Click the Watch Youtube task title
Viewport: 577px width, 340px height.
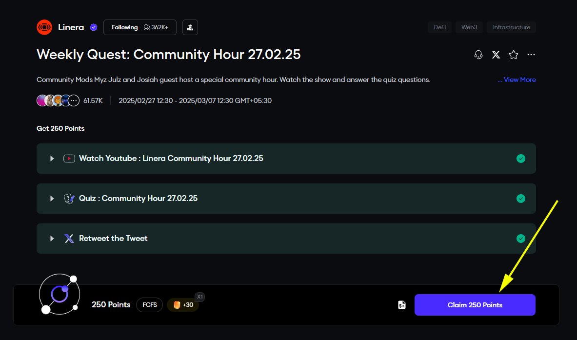[171, 159]
